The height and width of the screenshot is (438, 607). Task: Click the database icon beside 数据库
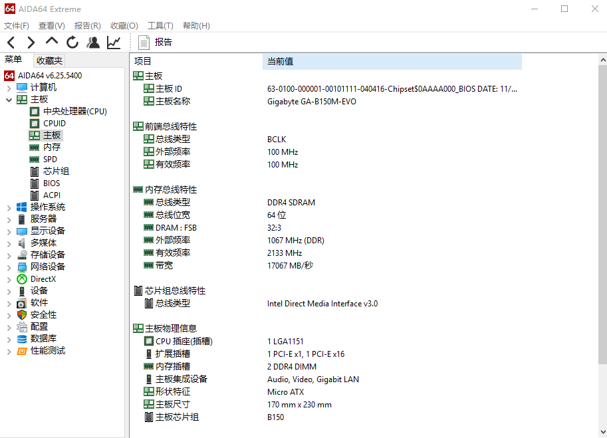coord(22,338)
